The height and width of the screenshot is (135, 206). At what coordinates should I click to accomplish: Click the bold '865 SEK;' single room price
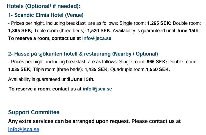157,62
